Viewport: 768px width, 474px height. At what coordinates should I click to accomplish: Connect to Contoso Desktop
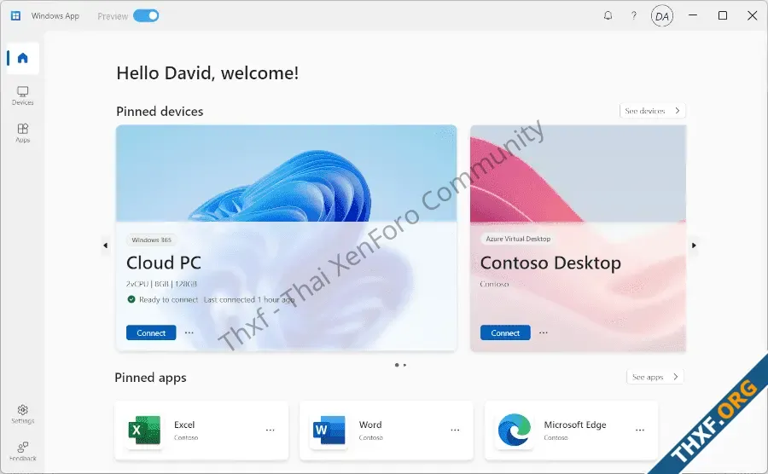[505, 332]
